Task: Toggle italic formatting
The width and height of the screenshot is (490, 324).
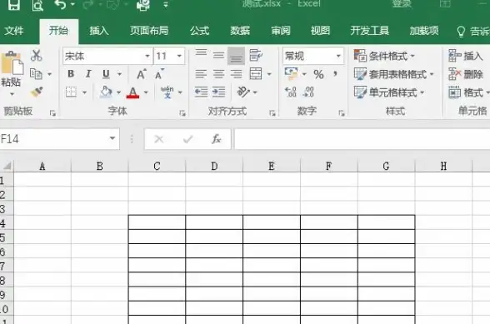Action: tap(88, 74)
